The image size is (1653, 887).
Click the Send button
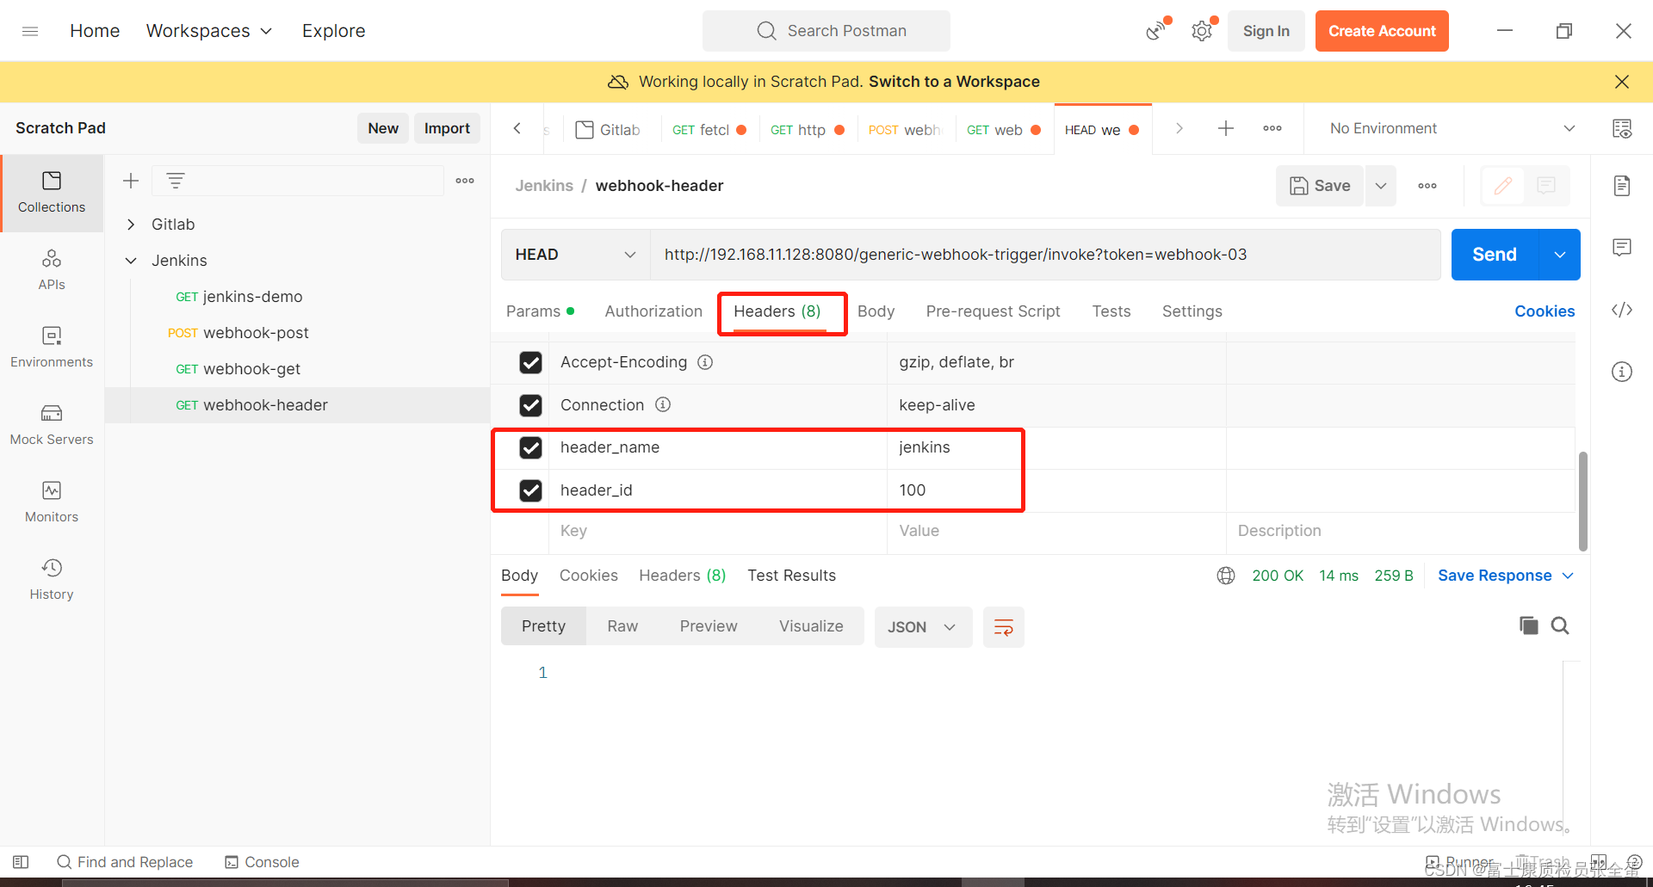pyautogui.click(x=1495, y=255)
